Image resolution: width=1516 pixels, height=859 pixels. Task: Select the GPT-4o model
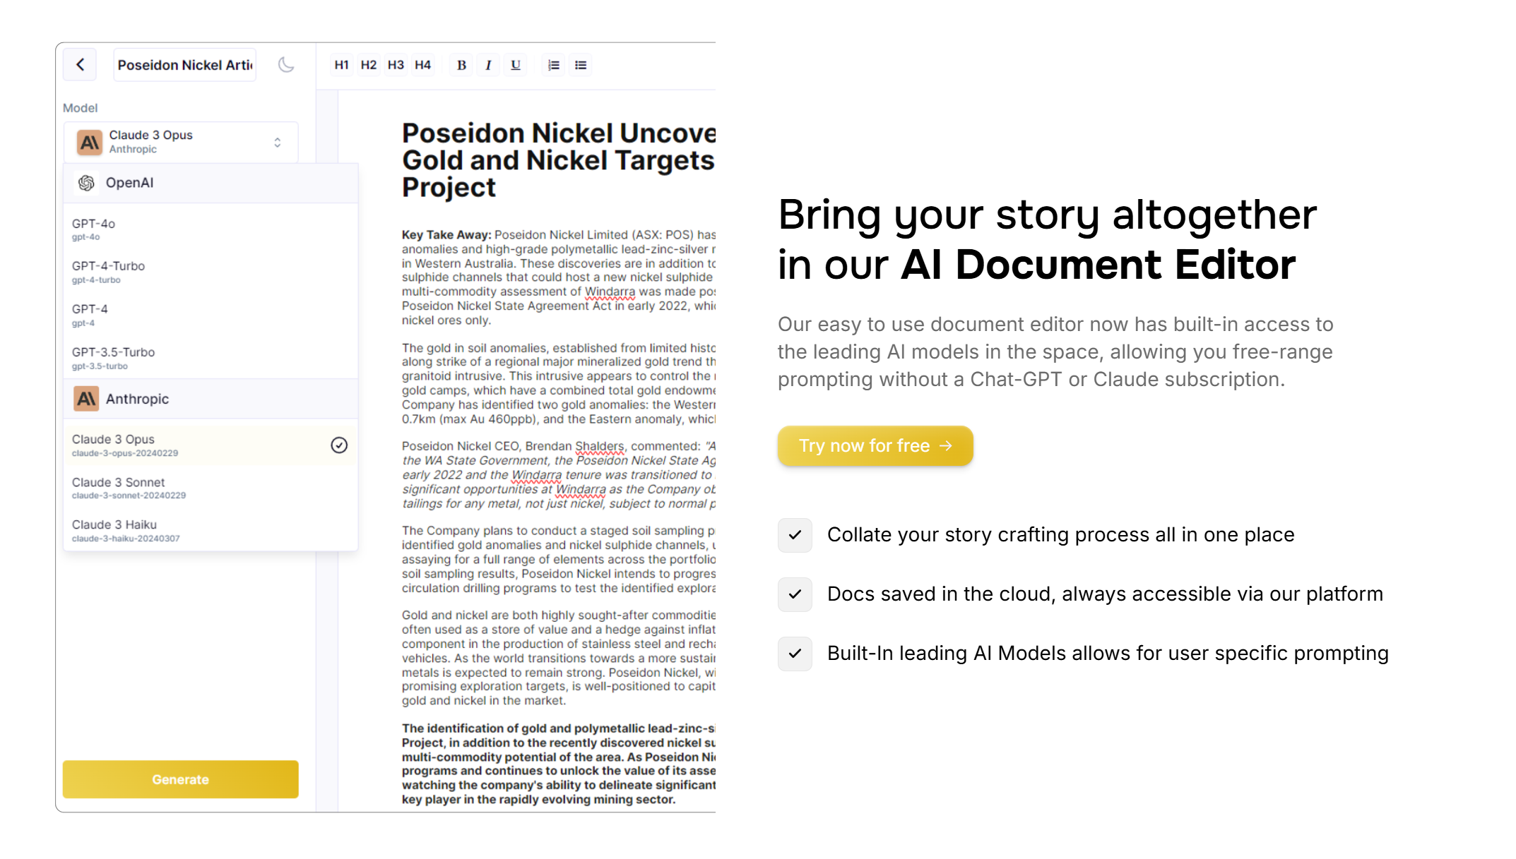[x=211, y=229]
